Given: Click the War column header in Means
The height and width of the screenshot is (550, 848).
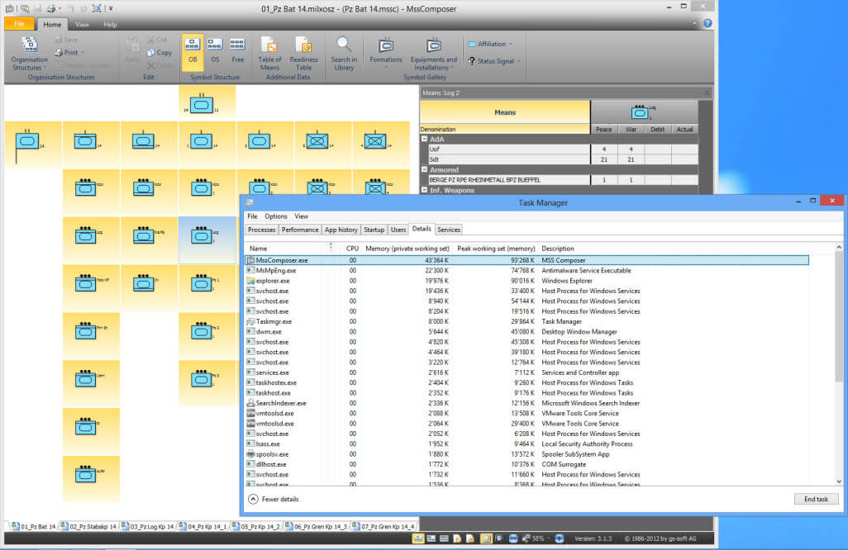Looking at the screenshot, I should 631,130.
